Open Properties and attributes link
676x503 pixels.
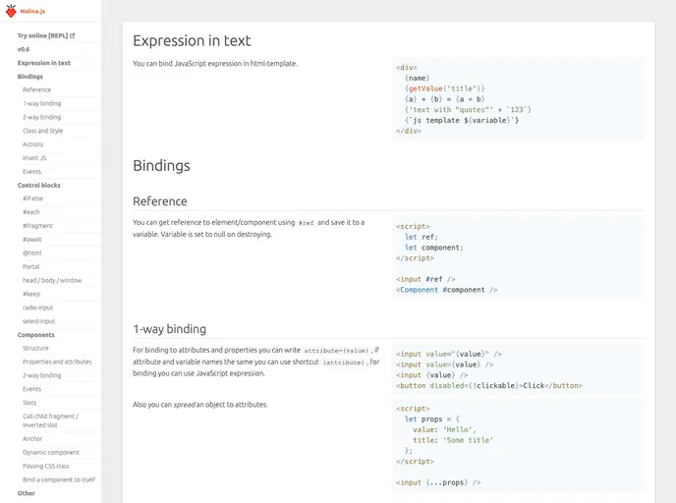pos(57,363)
